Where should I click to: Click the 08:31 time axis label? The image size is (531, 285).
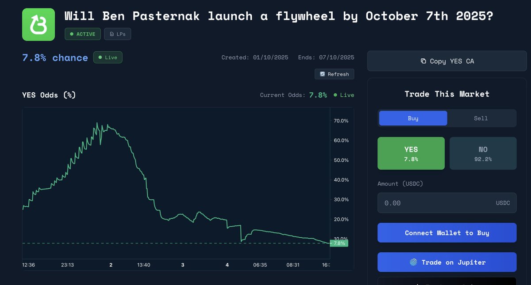point(293,265)
